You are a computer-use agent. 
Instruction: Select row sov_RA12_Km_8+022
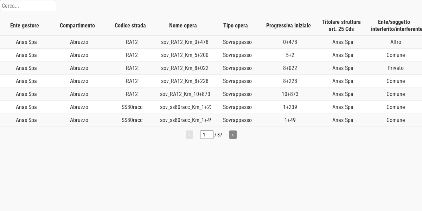(211, 68)
